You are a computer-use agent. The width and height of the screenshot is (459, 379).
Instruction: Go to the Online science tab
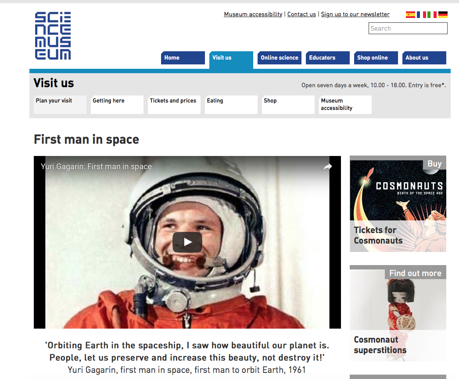click(279, 58)
